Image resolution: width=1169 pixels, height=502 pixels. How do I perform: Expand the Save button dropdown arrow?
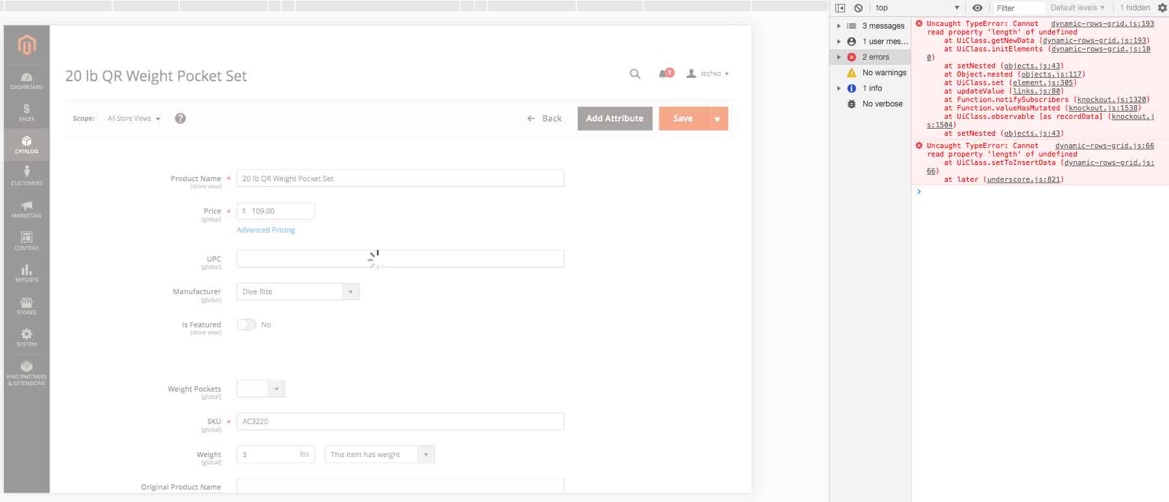tap(717, 119)
